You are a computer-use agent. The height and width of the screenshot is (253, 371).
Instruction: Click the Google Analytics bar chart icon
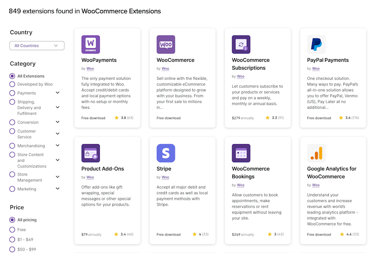tap(317, 153)
